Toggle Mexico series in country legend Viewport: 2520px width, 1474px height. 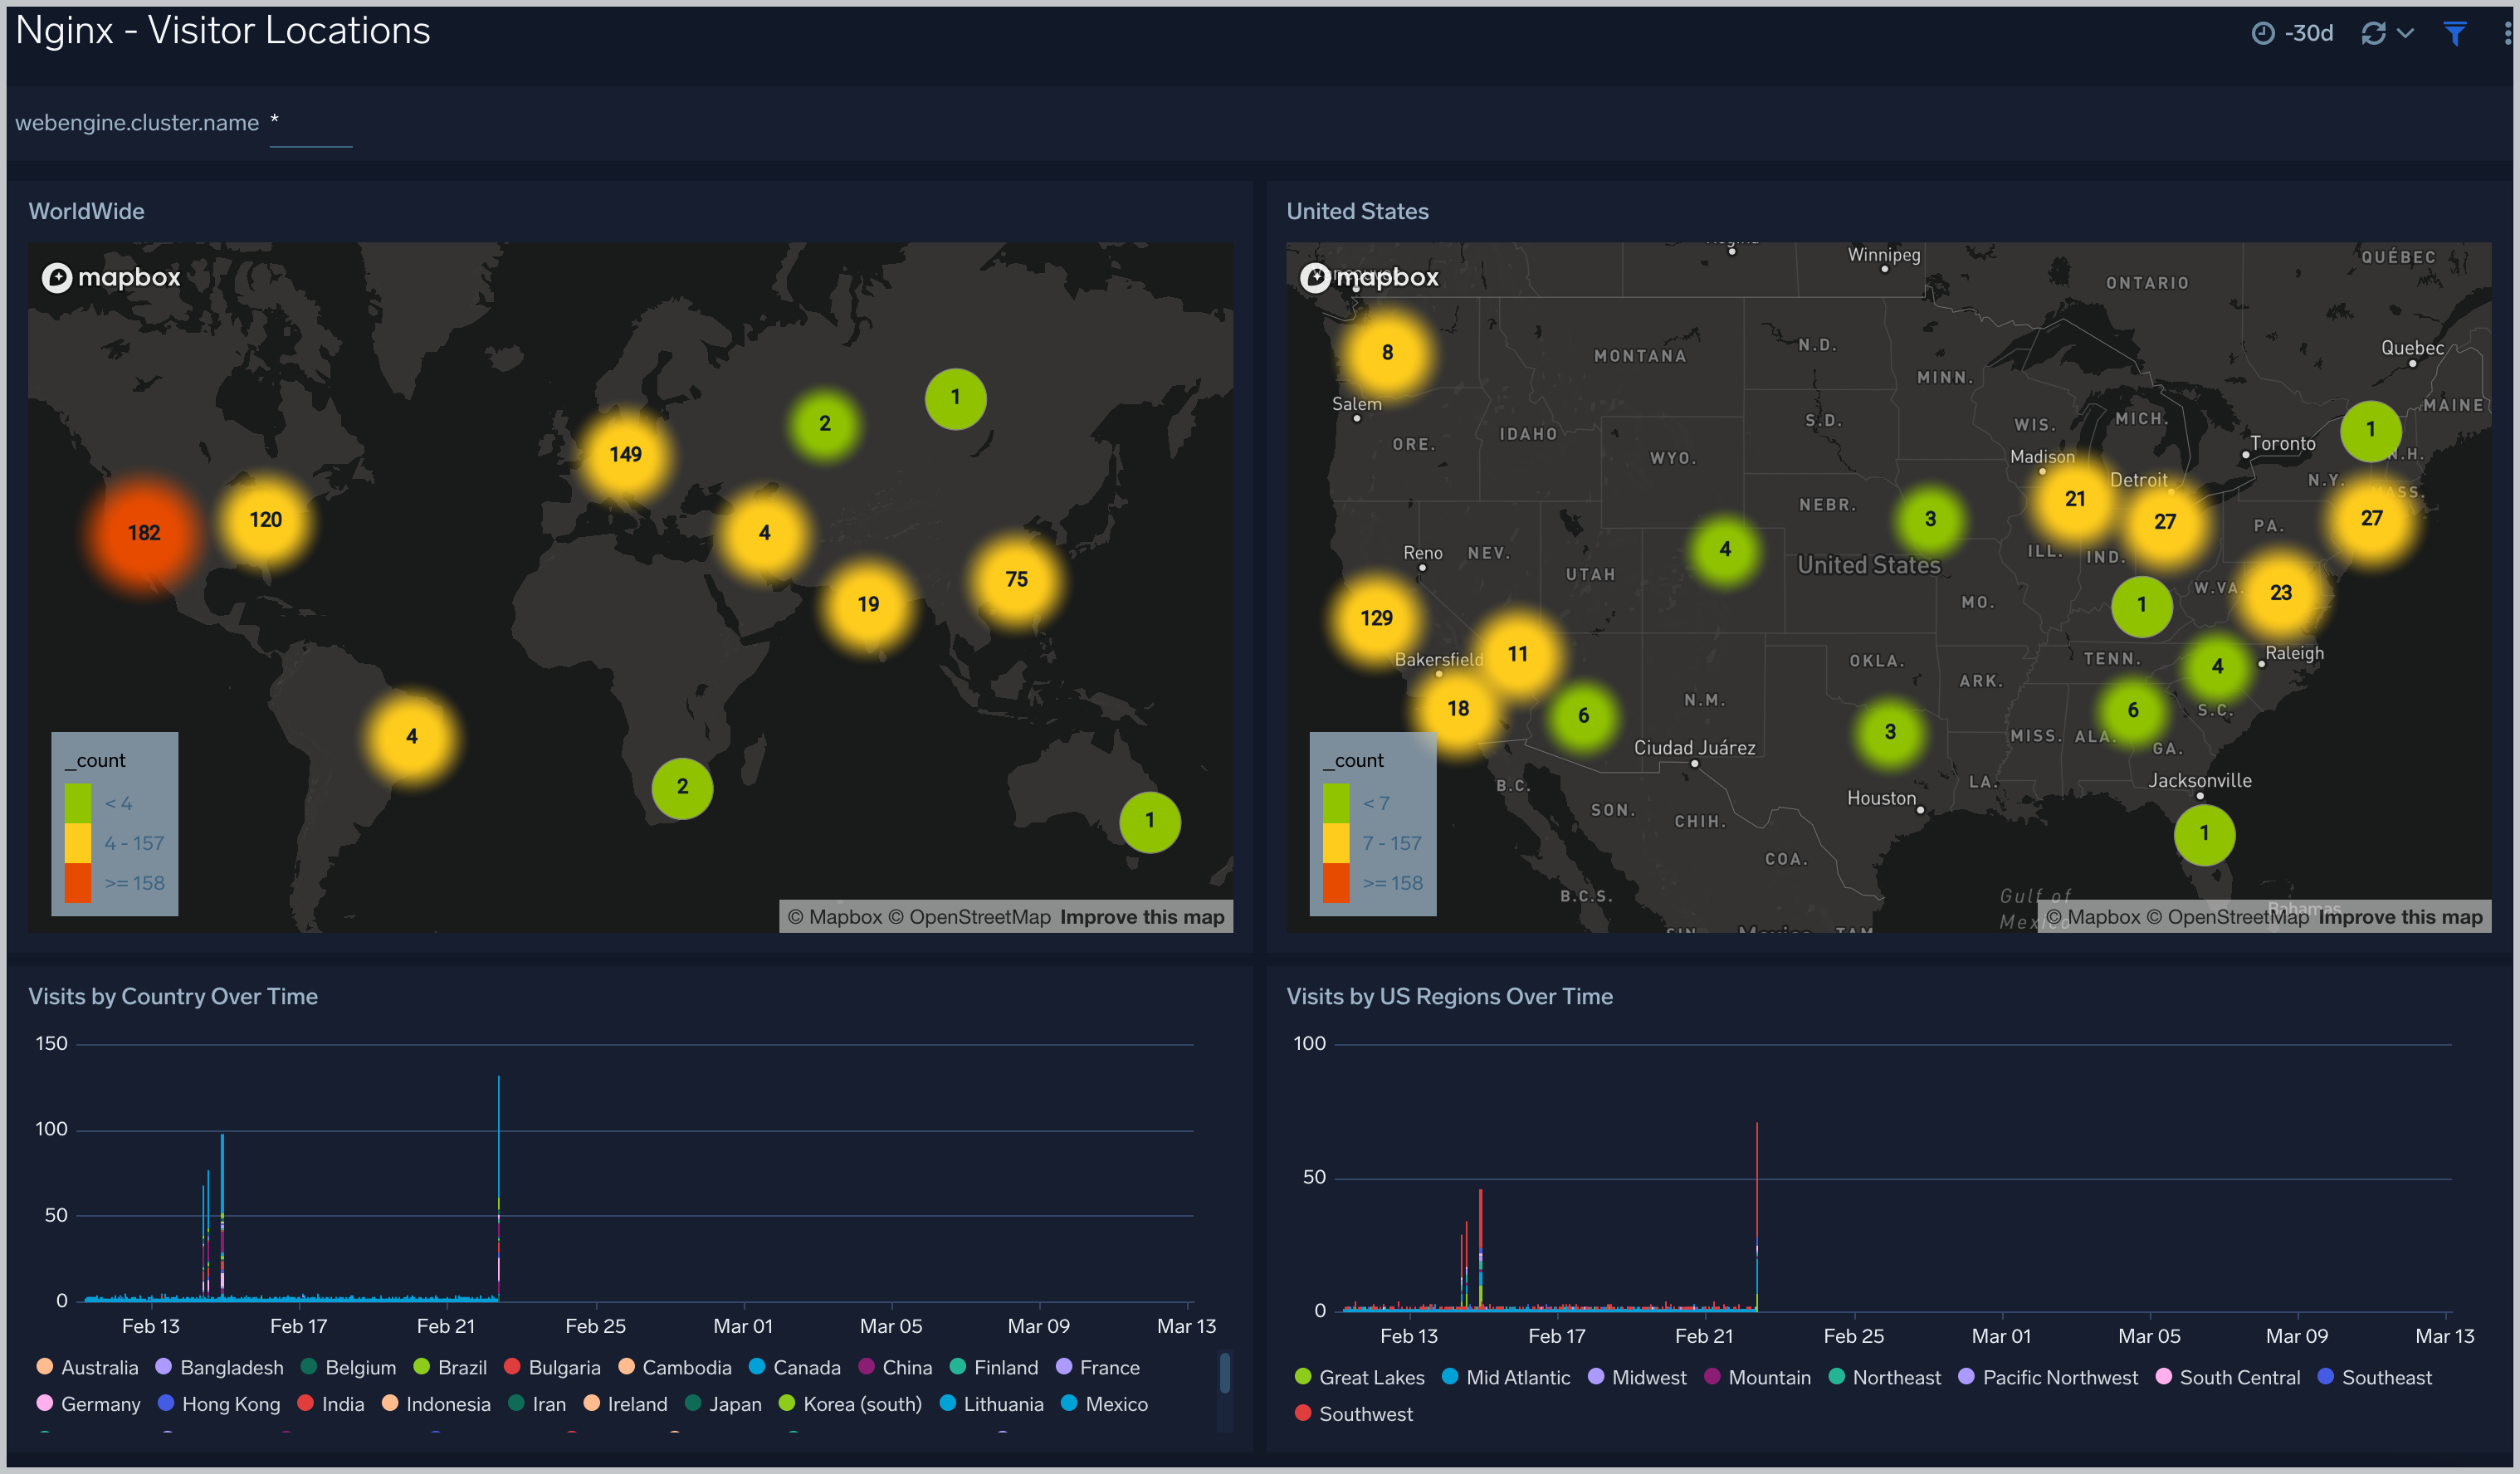tap(1104, 1404)
